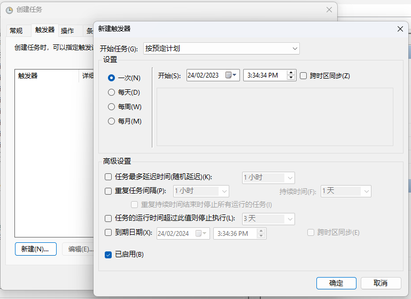Switch to the 操作 tab
411x299 pixels.
(67, 30)
